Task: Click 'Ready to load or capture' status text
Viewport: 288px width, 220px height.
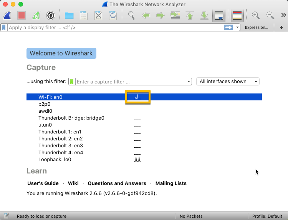Action: (41, 216)
